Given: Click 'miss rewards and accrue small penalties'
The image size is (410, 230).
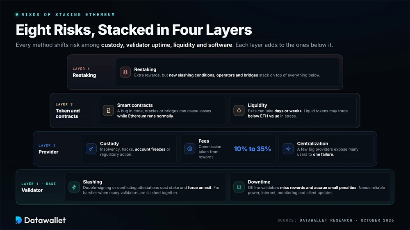Looking at the screenshot, I should click(318, 188).
